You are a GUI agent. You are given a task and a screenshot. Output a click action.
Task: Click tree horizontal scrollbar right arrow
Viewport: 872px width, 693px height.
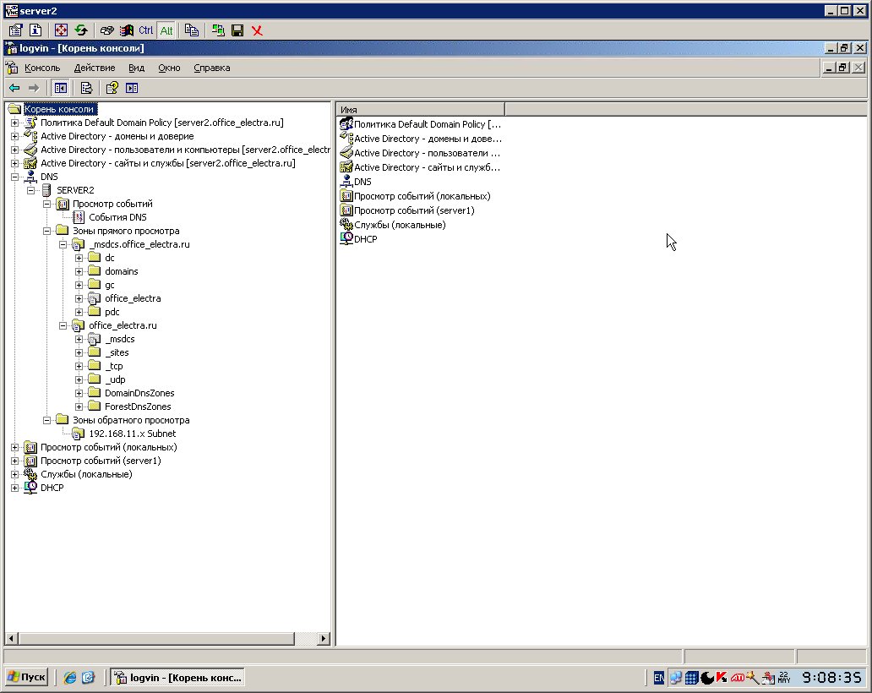pyautogui.click(x=324, y=639)
